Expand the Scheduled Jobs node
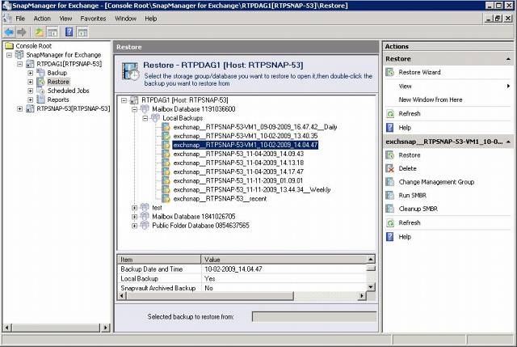Screen dimensions: 517x347 [x=31, y=91]
